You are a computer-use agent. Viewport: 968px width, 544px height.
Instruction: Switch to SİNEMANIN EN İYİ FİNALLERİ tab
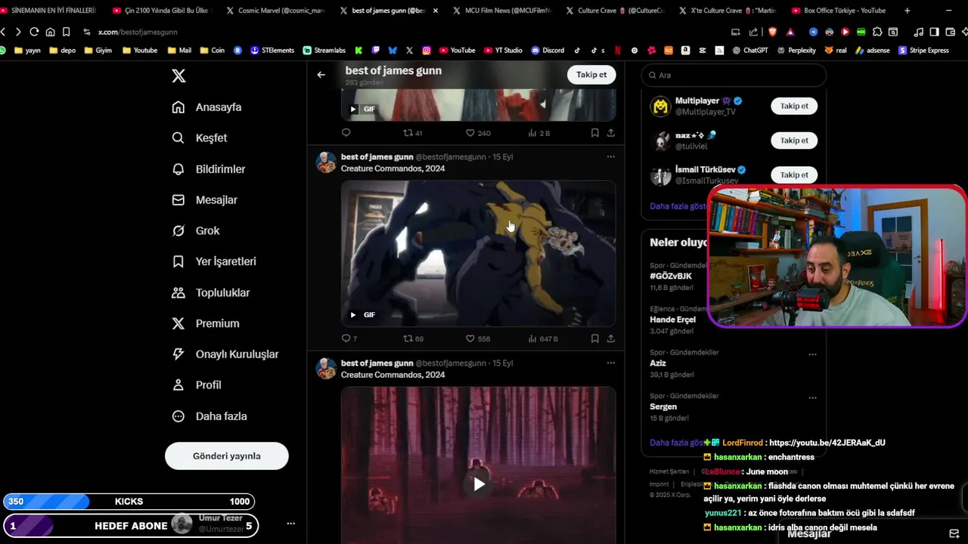[x=48, y=11]
